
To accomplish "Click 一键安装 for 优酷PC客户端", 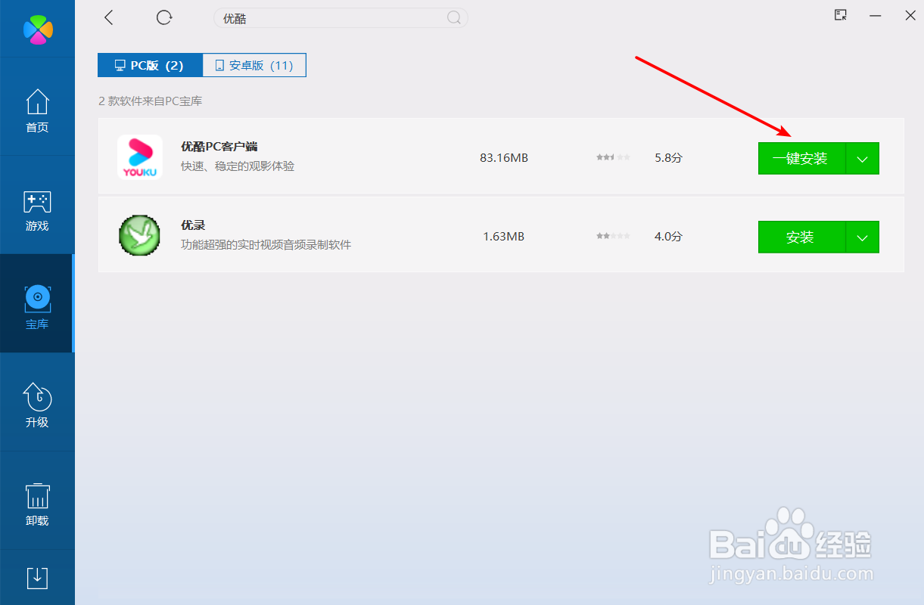I will [x=801, y=158].
